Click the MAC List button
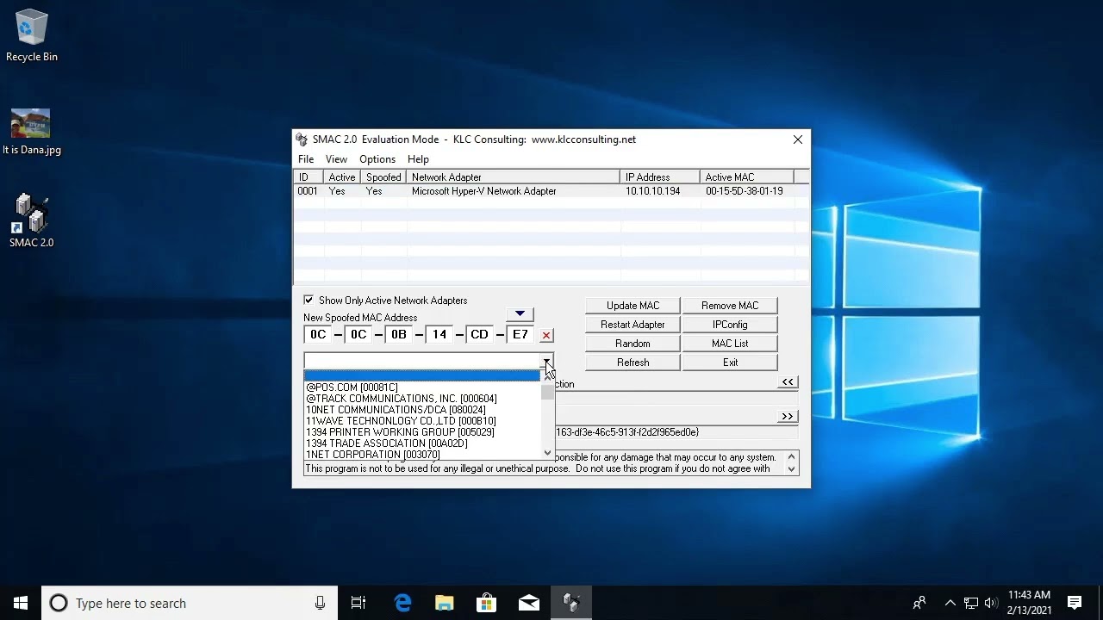This screenshot has width=1103, height=620. pos(730,344)
